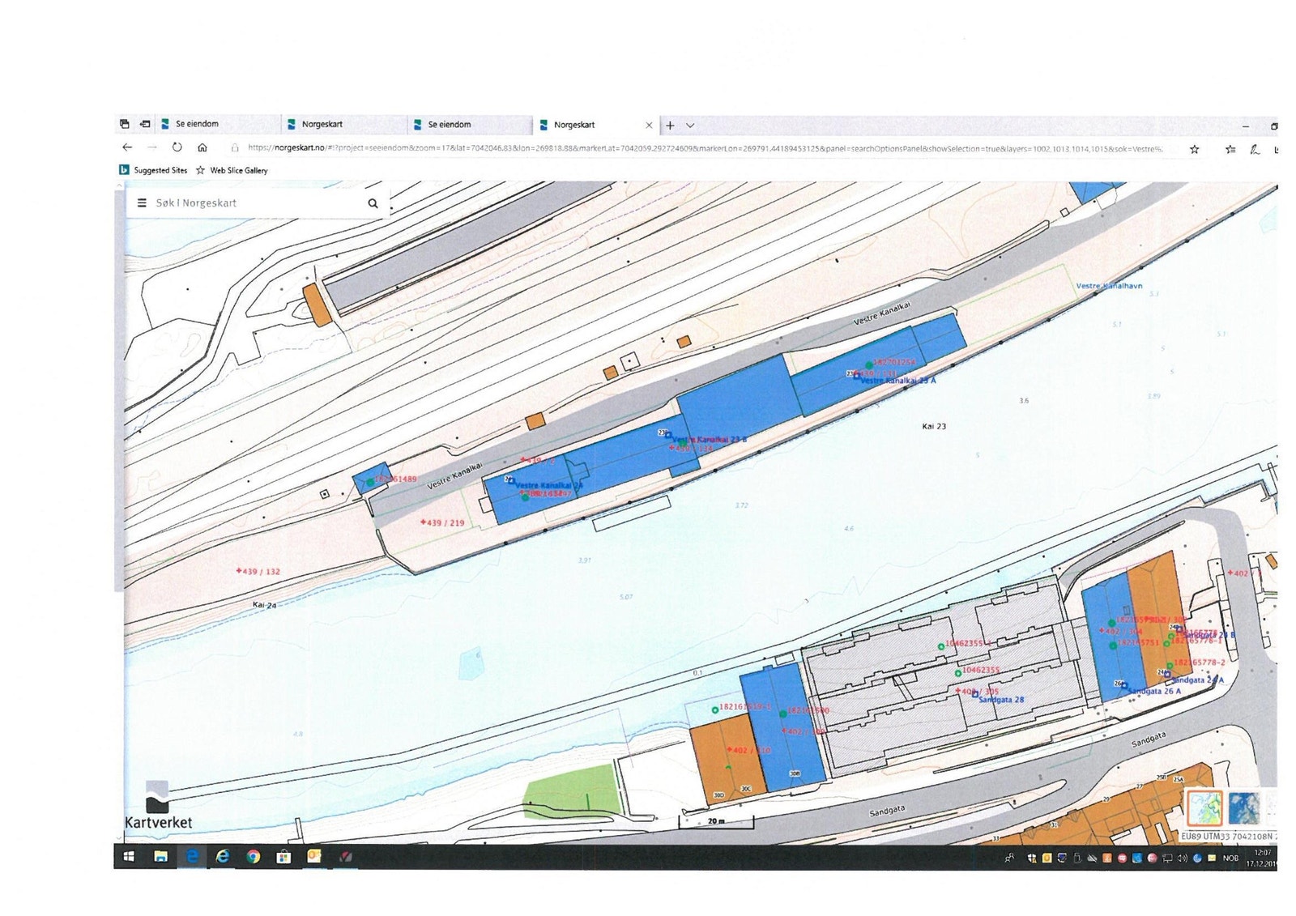The image size is (1296, 916).
Task: Click the 'Kai-24' map label
Action: click(264, 605)
